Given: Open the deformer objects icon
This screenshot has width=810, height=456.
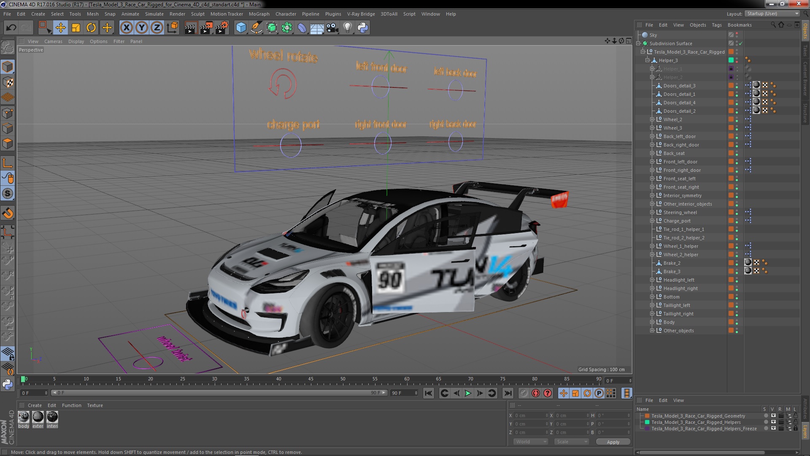Looking at the screenshot, I should [302, 28].
